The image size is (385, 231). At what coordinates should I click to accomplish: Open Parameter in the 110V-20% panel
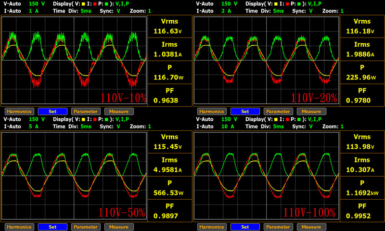click(x=278, y=112)
